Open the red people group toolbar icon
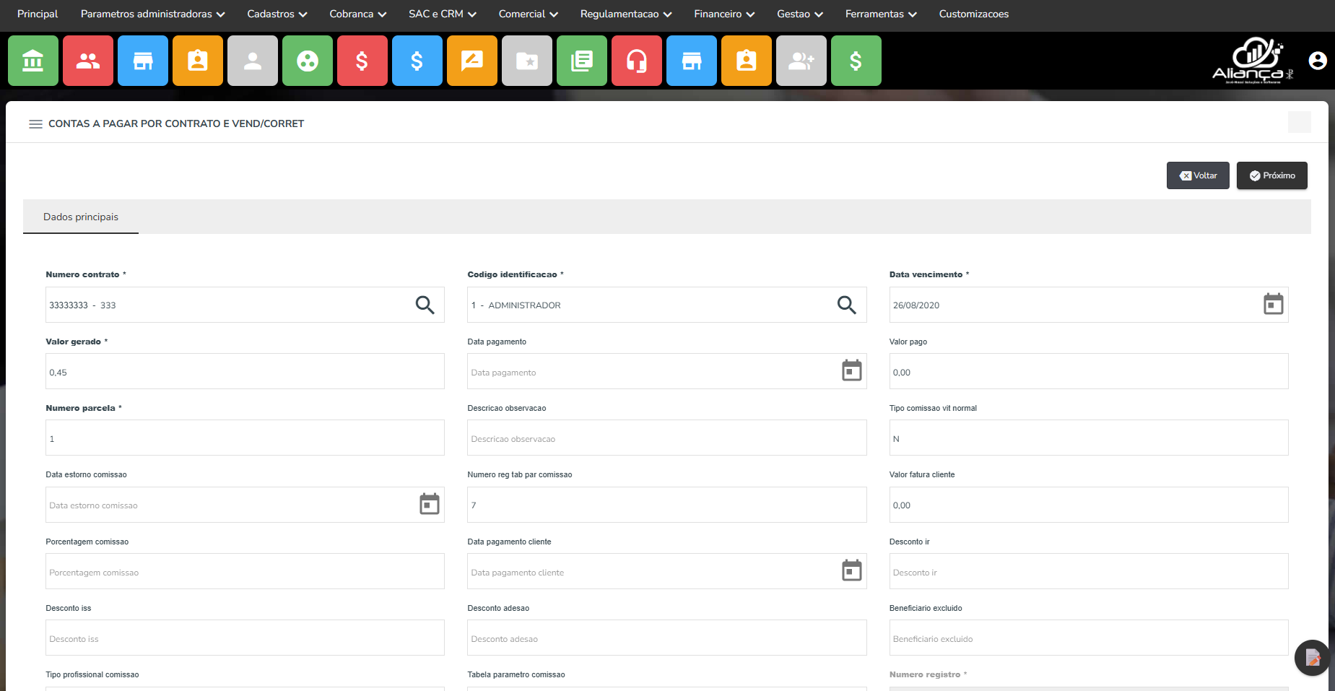The image size is (1335, 691). click(88, 61)
